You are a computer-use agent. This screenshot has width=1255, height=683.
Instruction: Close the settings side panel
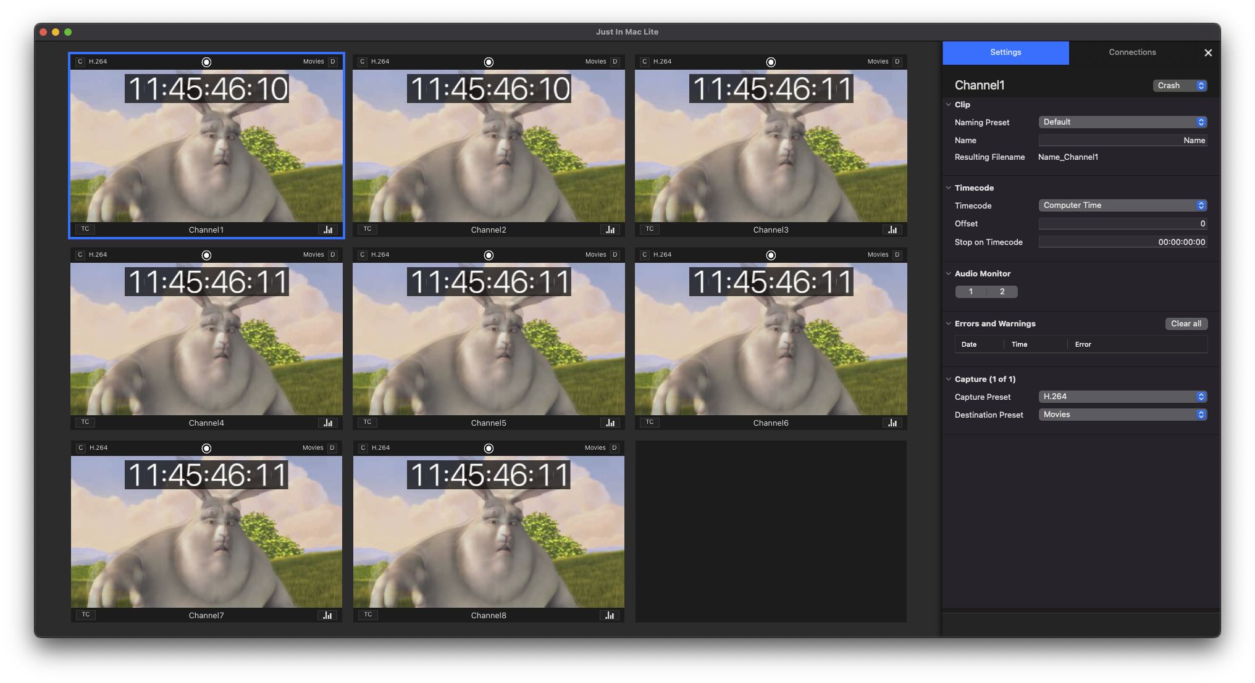click(1208, 53)
